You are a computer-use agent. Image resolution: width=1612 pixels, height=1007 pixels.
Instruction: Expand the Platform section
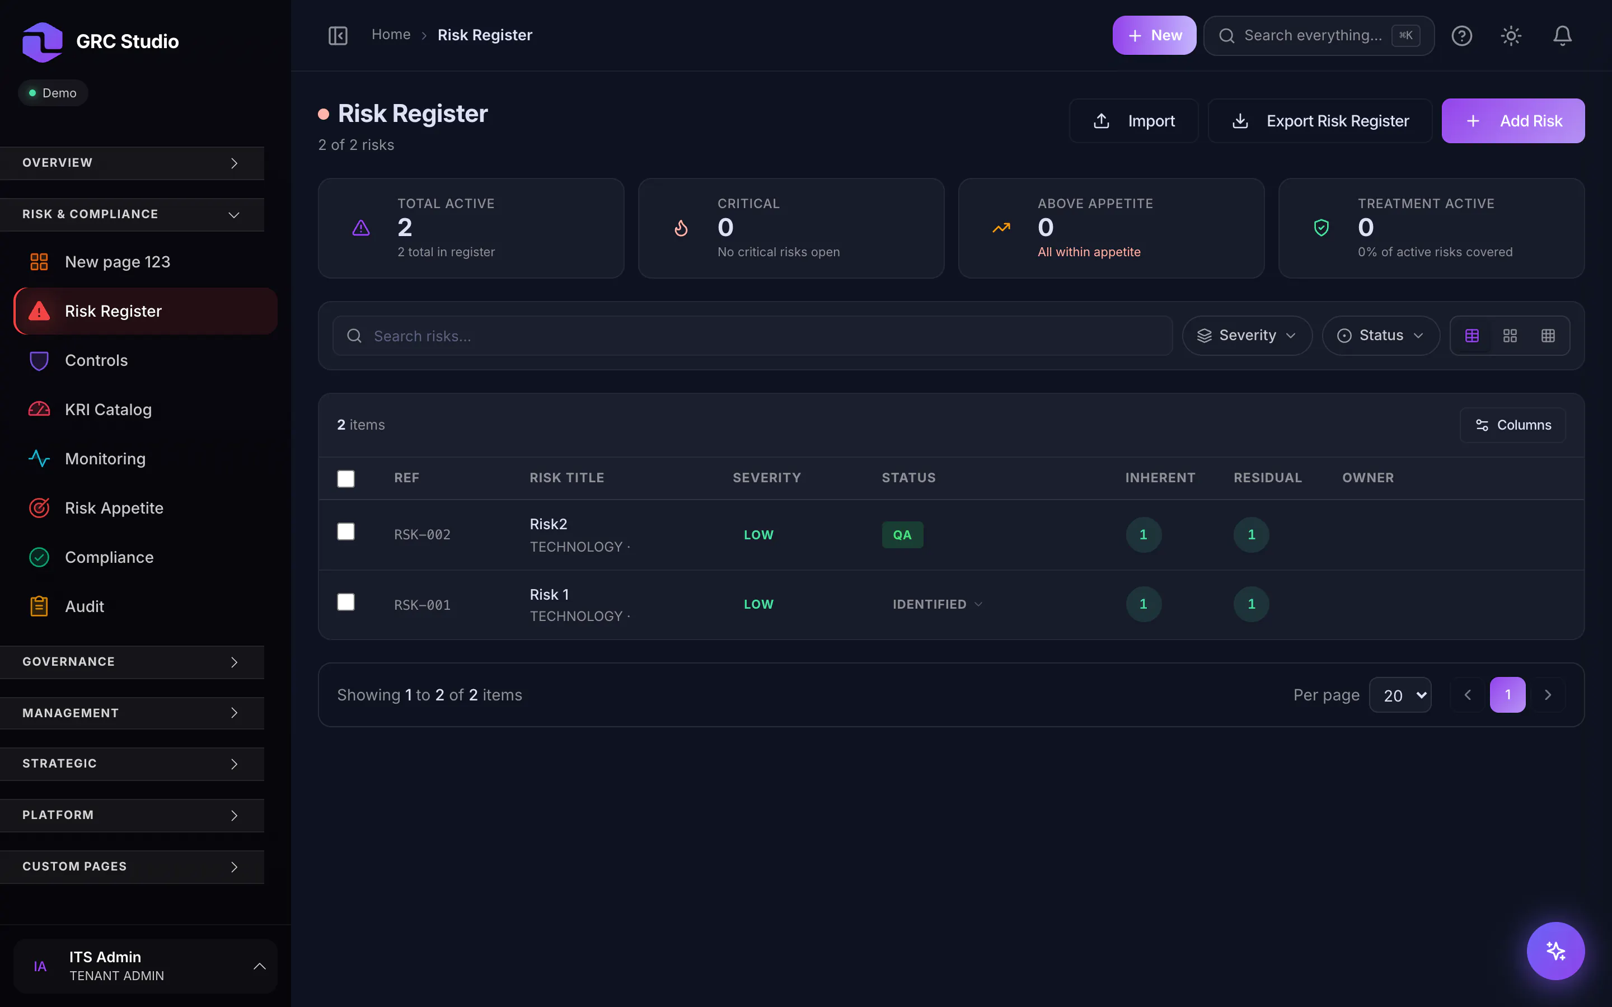click(x=132, y=815)
